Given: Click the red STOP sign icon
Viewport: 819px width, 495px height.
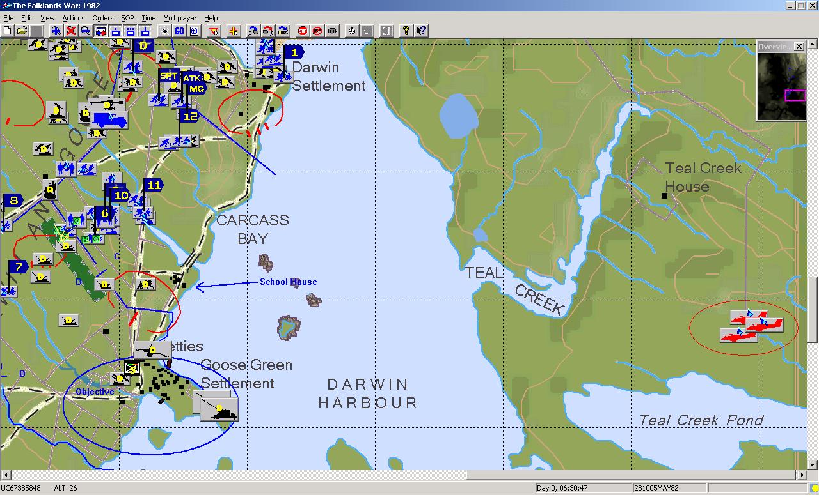Looking at the screenshot, I should pos(303,31).
